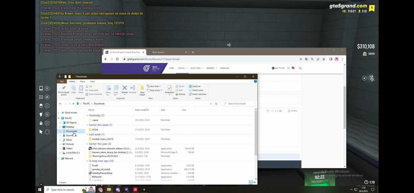Open the GRAND WIKI link
Screen dimensions: 414x193
[x=224, y=68]
